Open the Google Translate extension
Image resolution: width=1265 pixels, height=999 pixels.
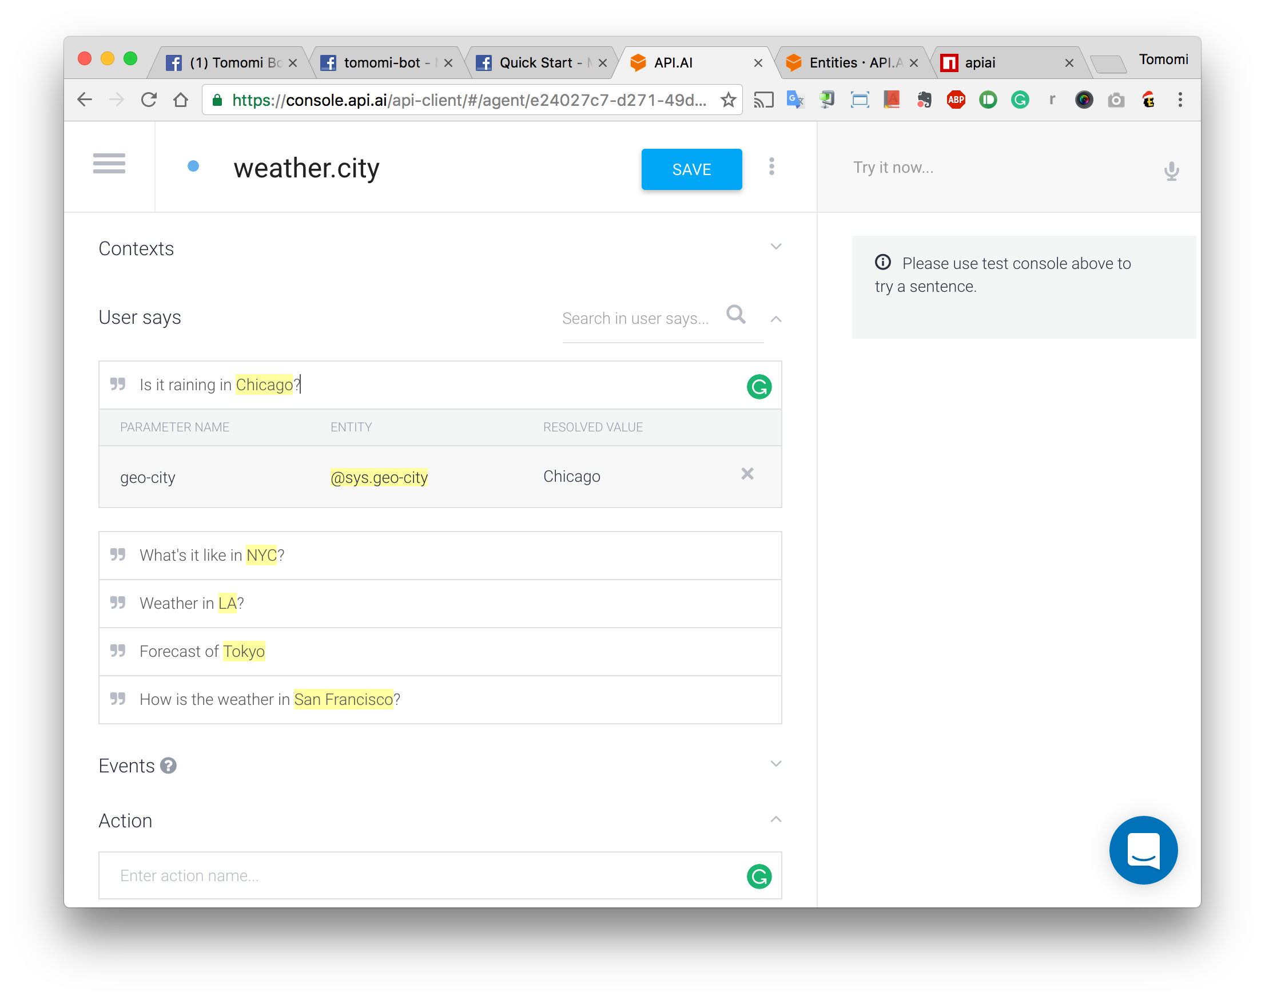pos(795,100)
